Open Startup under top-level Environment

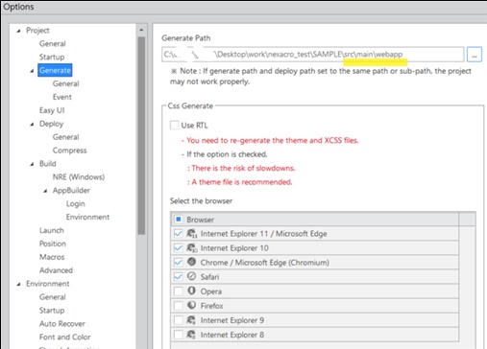[x=52, y=311]
